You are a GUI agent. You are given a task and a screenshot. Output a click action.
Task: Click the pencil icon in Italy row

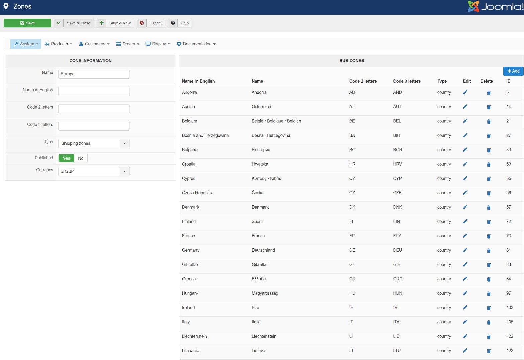(465, 322)
